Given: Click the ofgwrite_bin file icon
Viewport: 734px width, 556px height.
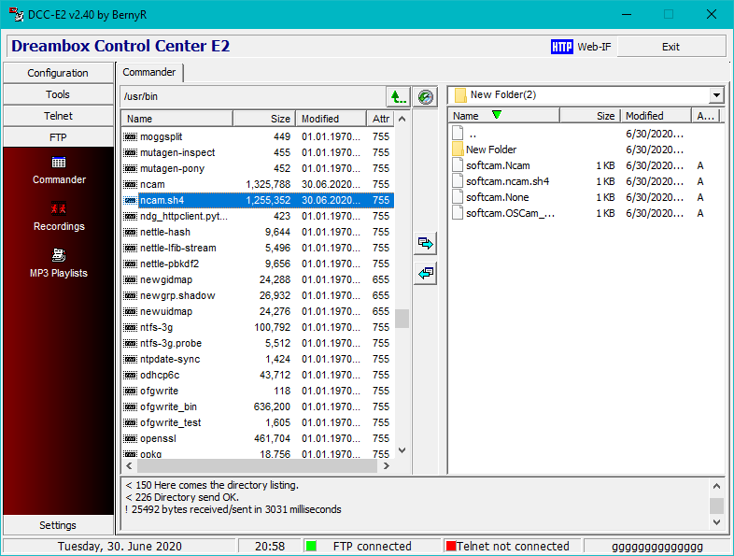Looking at the screenshot, I should [130, 407].
